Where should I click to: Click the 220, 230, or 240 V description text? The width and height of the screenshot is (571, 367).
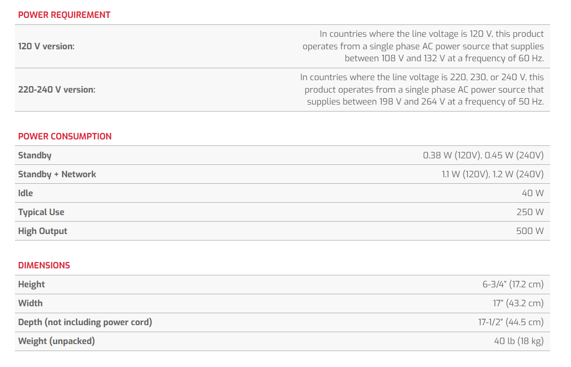pos(422,90)
